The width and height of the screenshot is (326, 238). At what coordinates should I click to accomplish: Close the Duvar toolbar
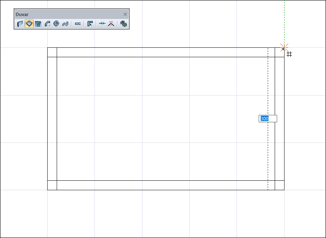pos(125,14)
